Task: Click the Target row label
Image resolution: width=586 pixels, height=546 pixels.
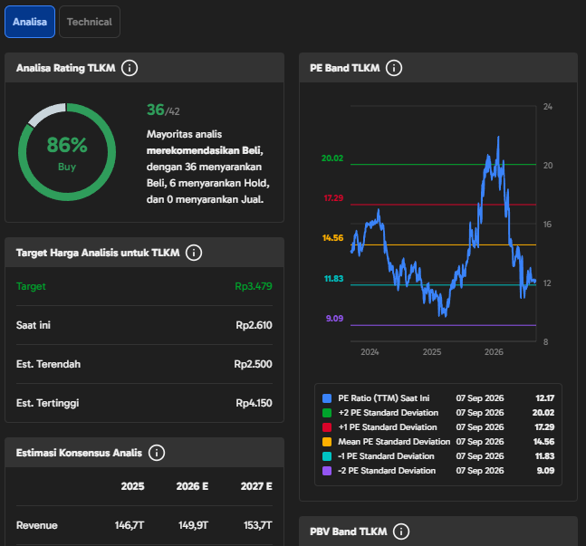Action: coord(31,286)
